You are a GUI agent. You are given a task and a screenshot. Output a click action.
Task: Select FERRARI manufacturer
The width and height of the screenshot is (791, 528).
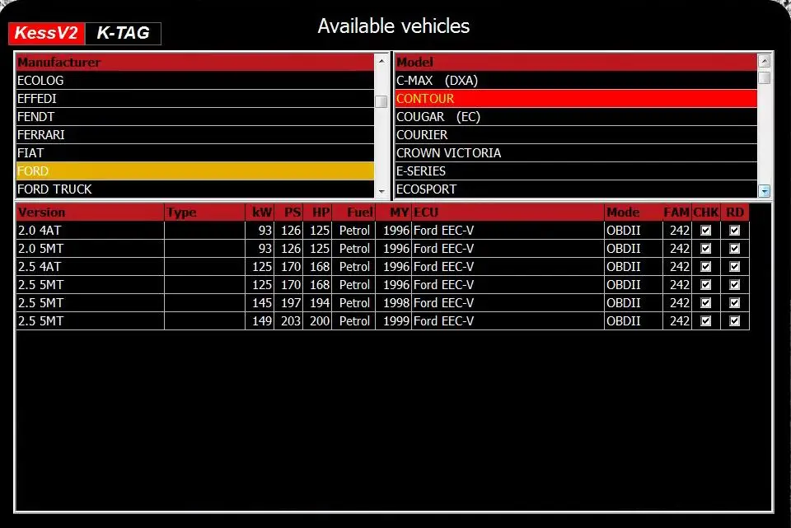(195, 134)
